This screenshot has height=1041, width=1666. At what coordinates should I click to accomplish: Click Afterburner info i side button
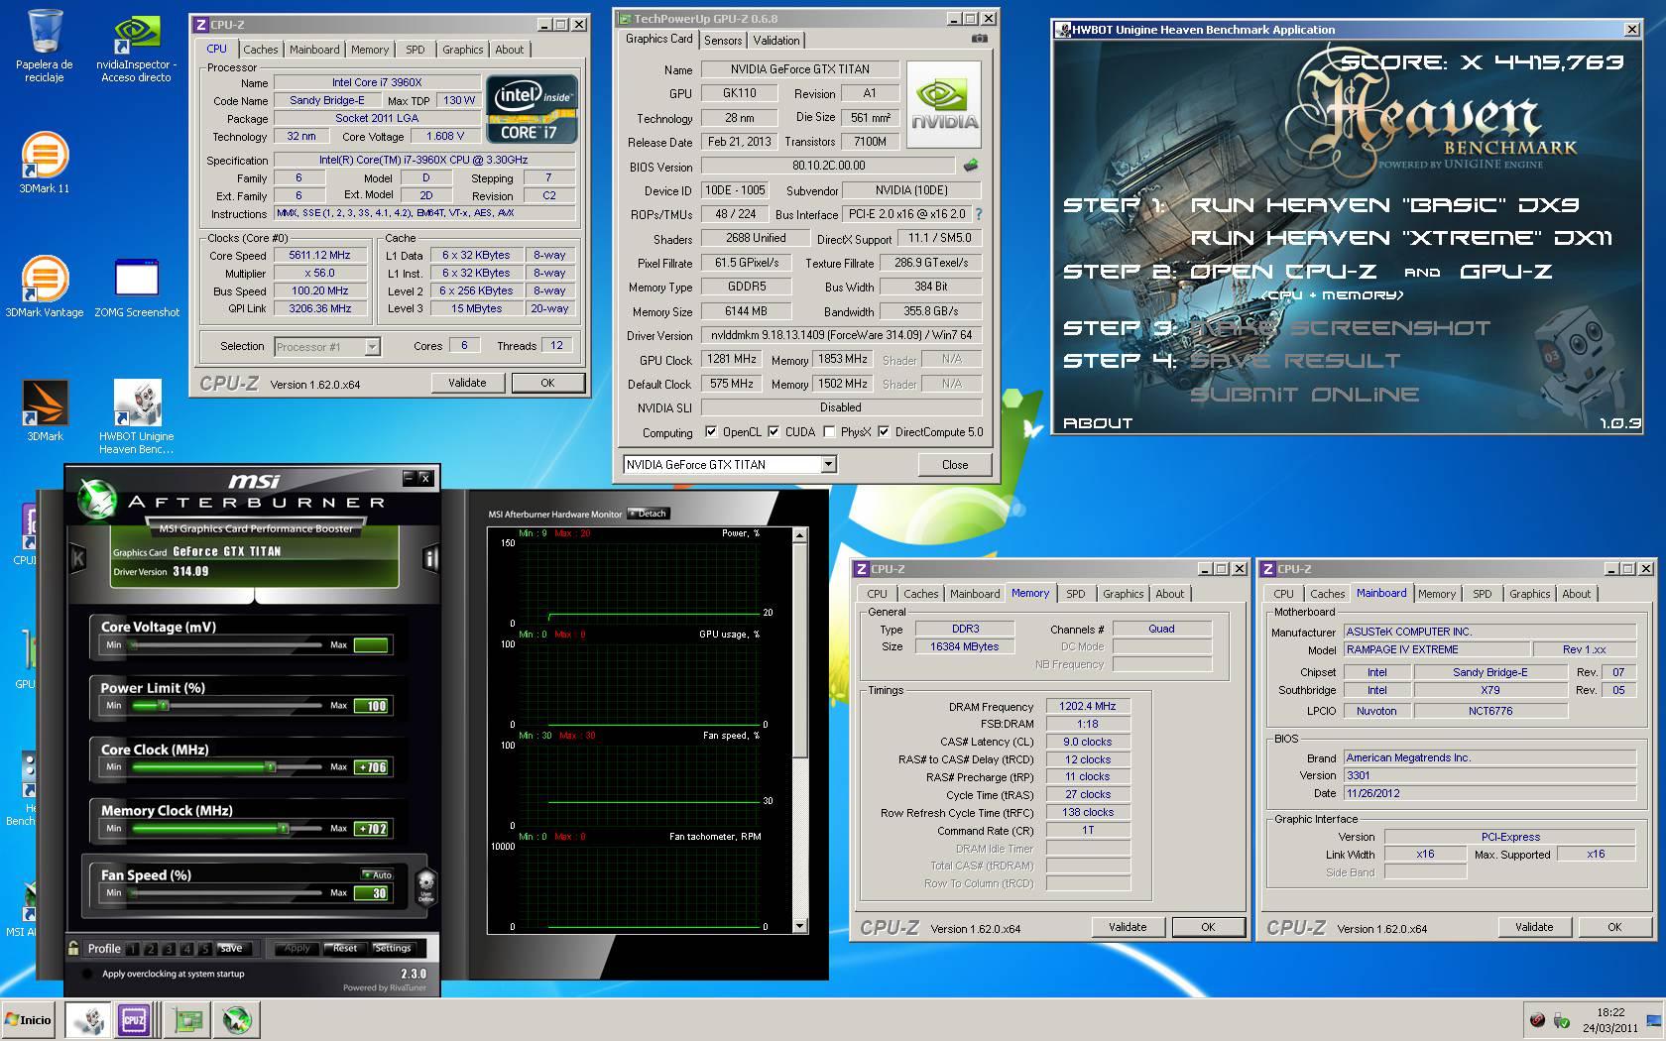point(430,558)
